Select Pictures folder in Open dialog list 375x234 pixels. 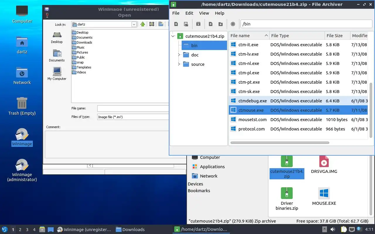coord(80,52)
